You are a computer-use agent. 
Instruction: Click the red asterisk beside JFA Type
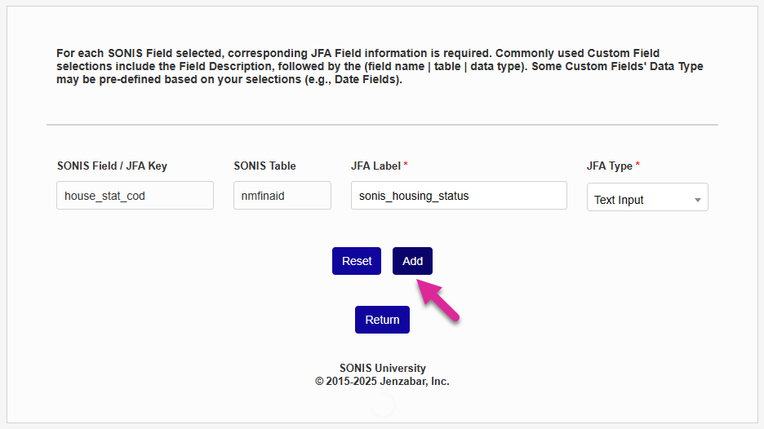637,166
